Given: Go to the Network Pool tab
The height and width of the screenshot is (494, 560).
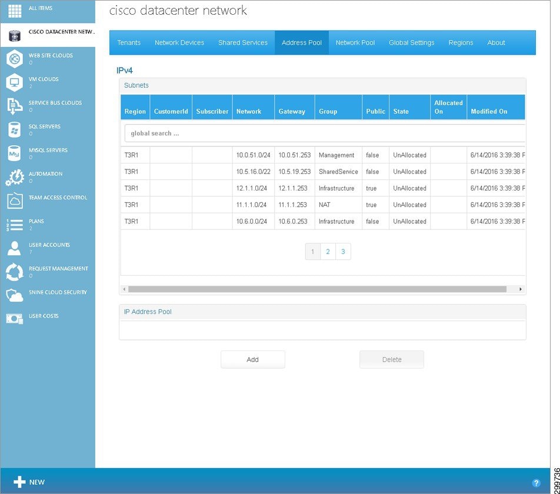Looking at the screenshot, I should click(x=355, y=42).
